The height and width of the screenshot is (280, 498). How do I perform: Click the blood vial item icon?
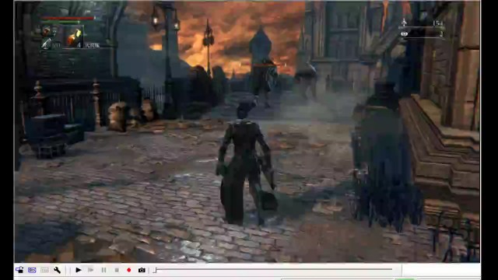click(47, 31)
